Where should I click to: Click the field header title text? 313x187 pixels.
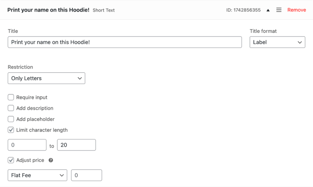[x=48, y=10]
